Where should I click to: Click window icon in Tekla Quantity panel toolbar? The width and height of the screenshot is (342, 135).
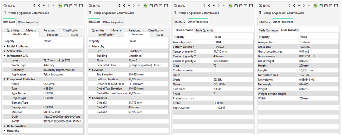pos(336,6)
